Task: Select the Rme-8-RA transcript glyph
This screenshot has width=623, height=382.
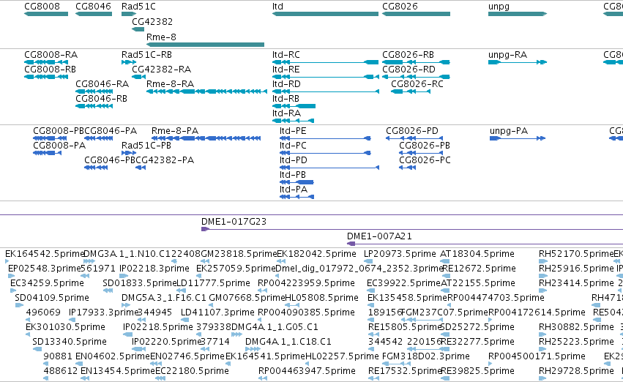Action: click(207, 91)
